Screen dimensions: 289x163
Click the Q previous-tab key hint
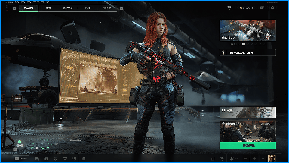14,8
